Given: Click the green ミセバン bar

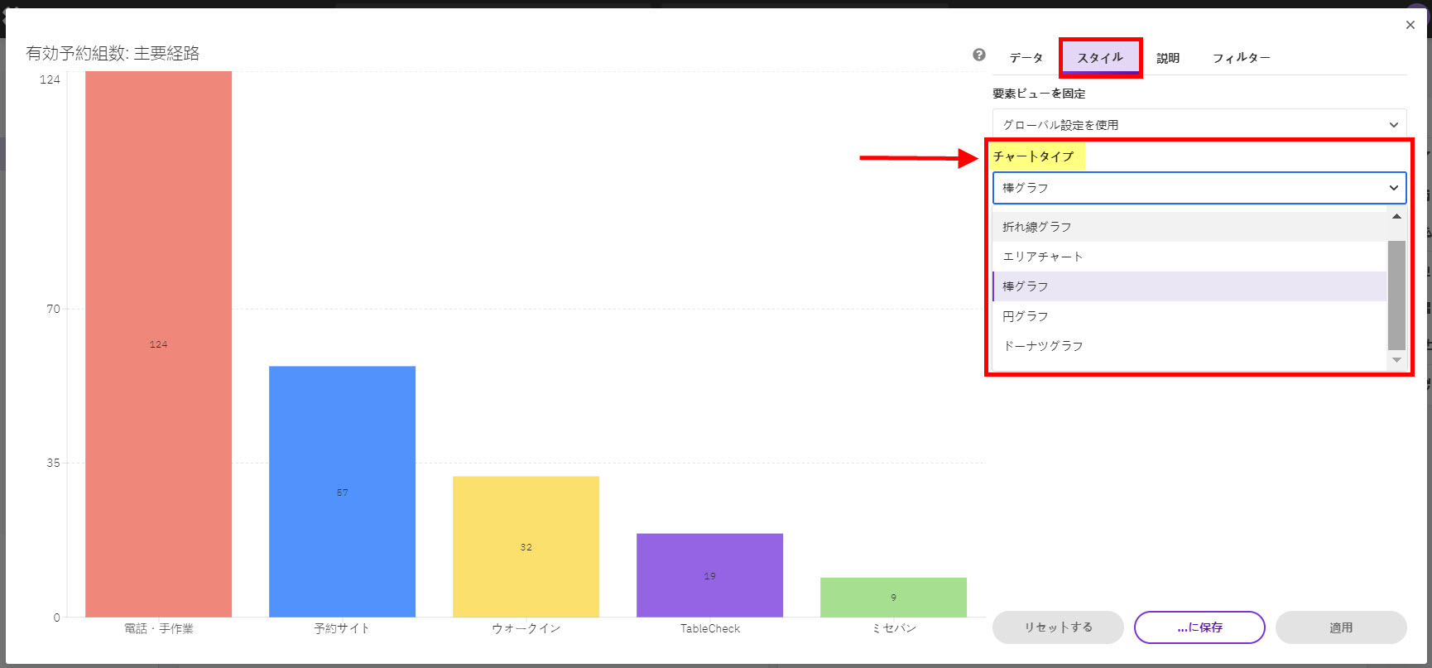Looking at the screenshot, I should [893, 597].
